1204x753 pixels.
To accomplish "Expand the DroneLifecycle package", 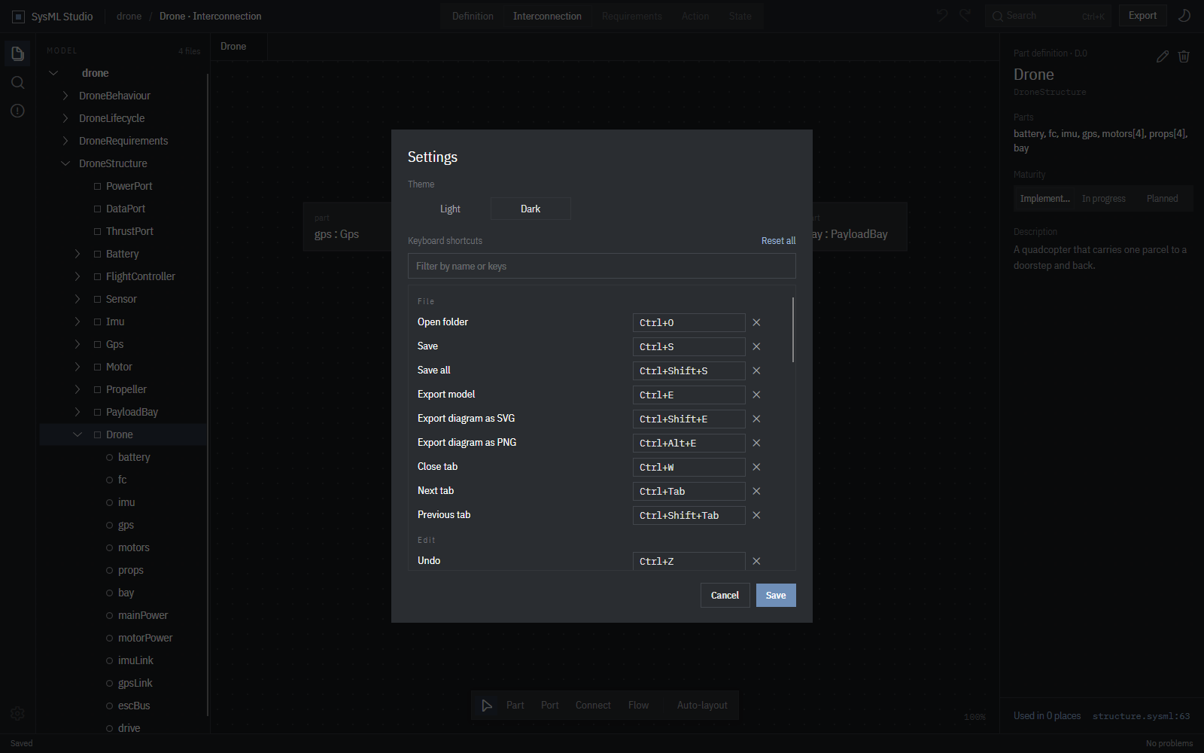I will [65, 118].
